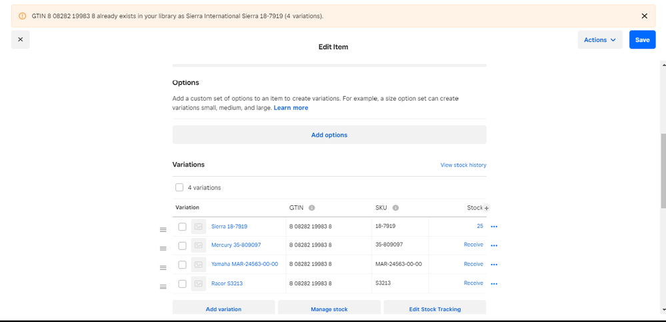Click Receive for Yamaha MAR-24563-00-00 stock

click(473, 264)
